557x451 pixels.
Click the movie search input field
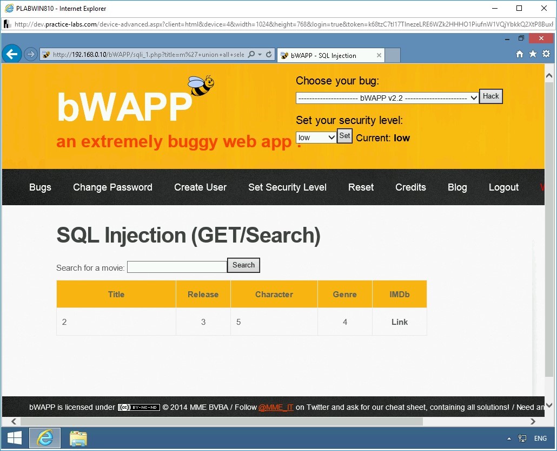(177, 266)
